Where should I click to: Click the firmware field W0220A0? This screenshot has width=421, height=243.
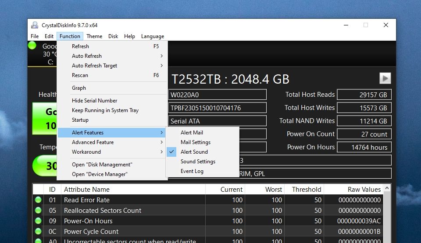coord(218,95)
